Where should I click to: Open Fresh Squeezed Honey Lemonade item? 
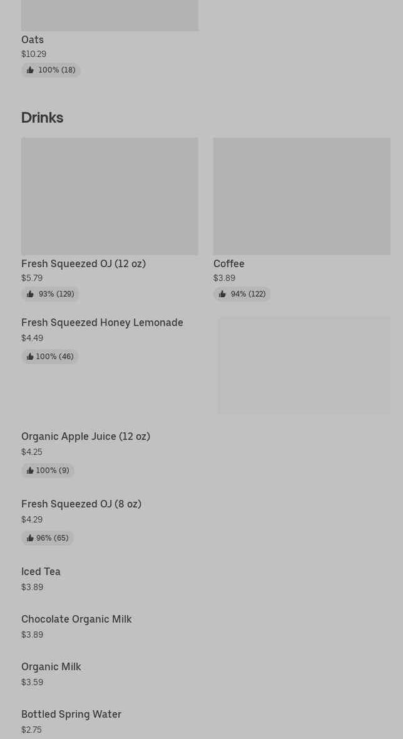(x=102, y=322)
